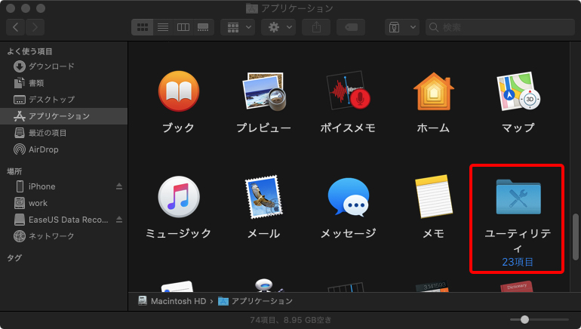The image size is (581, 329).
Task: Open the gear action menu
Action: [278, 27]
